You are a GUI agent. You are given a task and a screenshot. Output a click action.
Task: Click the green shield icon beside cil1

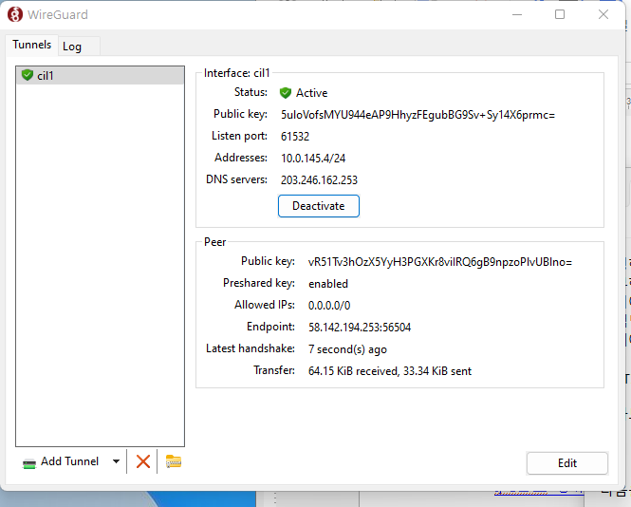tap(28, 75)
